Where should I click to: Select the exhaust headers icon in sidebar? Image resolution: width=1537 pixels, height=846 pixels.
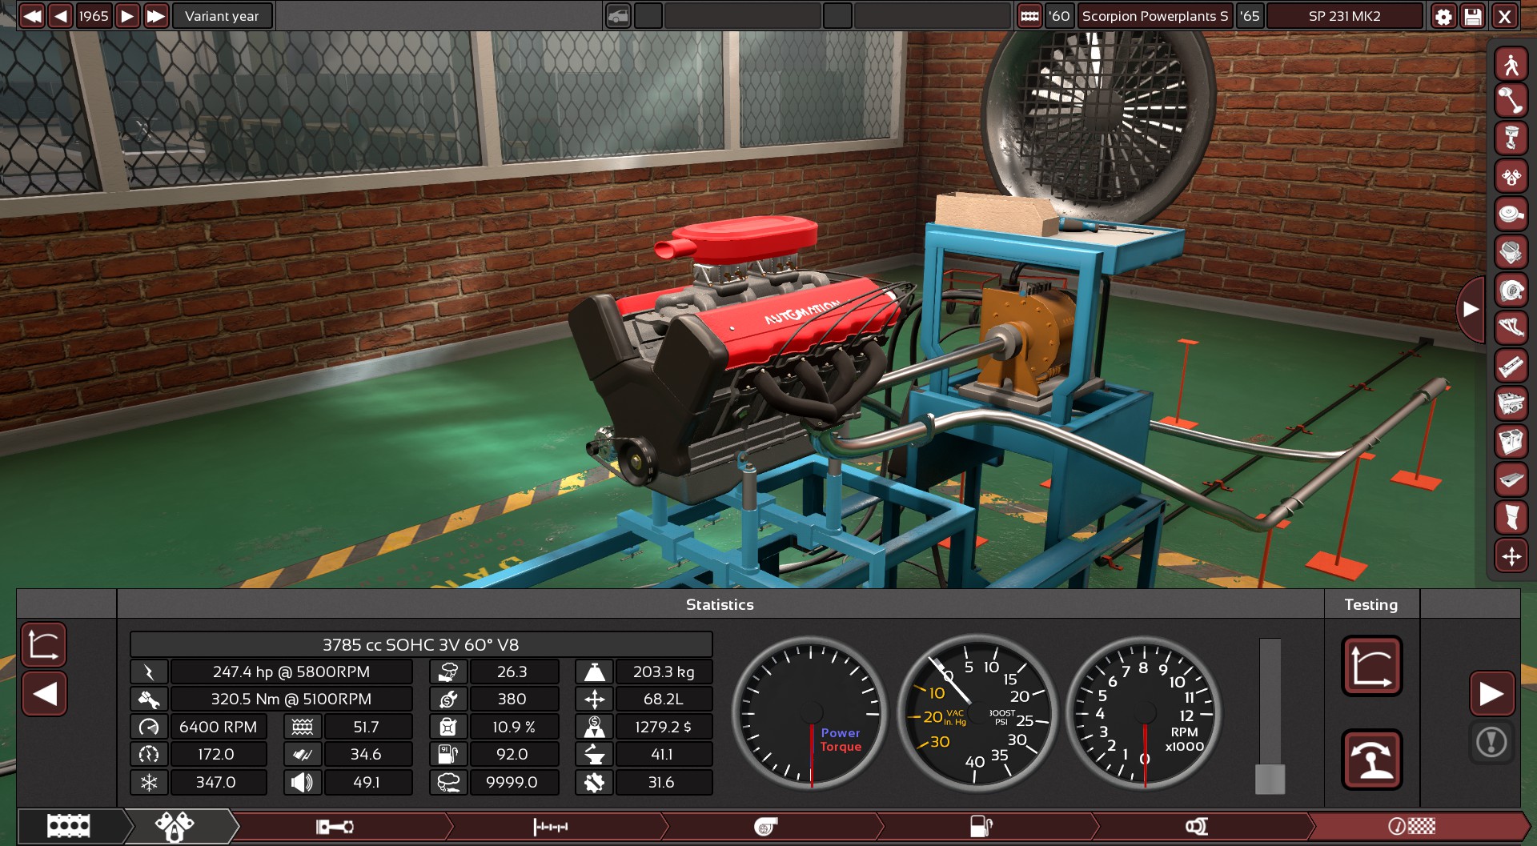click(1511, 327)
